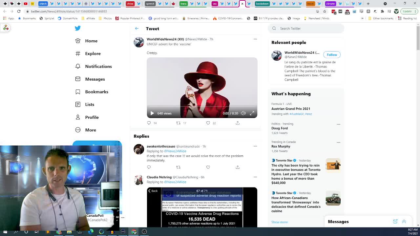Share the WorldWideNews24 tweet

point(238,123)
